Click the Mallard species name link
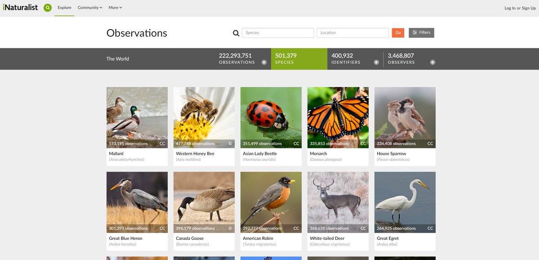The width and height of the screenshot is (539, 260). click(x=116, y=154)
